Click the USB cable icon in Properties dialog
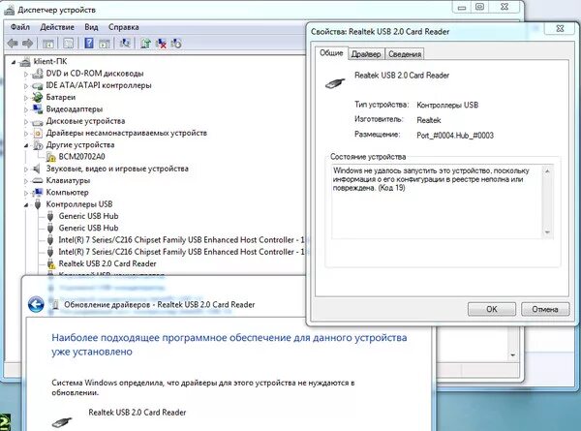581x431 pixels. pos(335,83)
